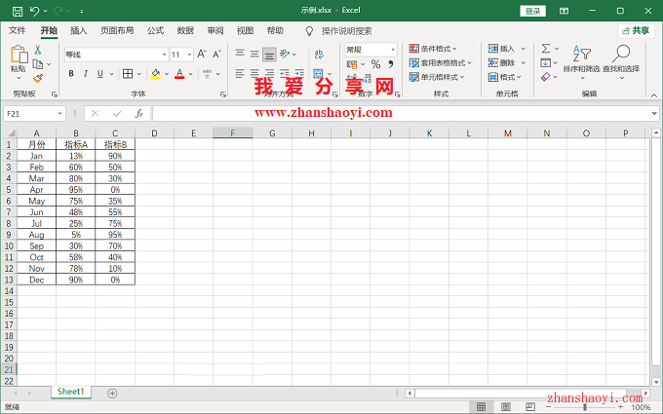The height and width of the screenshot is (414, 663).
Task: Click the Copy icon in clipboard group
Action: pos(38,64)
